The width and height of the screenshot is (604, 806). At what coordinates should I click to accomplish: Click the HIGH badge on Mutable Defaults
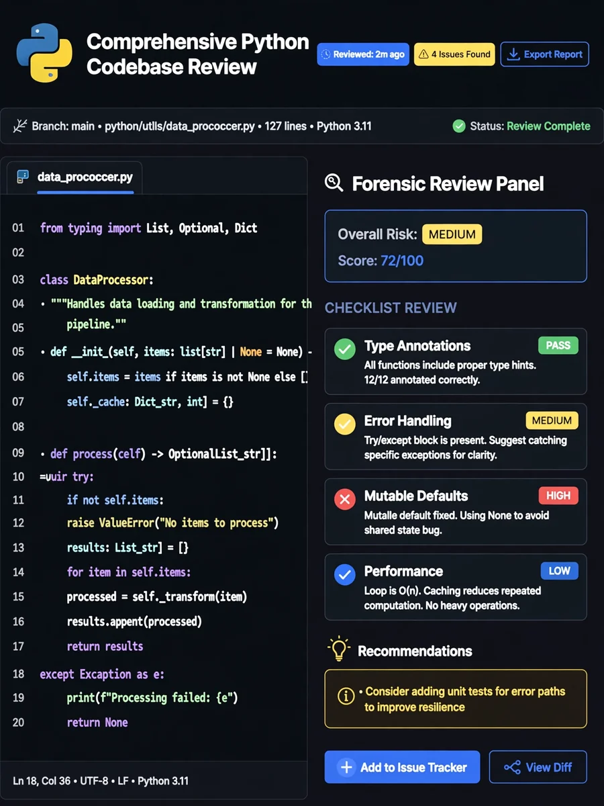coord(558,496)
